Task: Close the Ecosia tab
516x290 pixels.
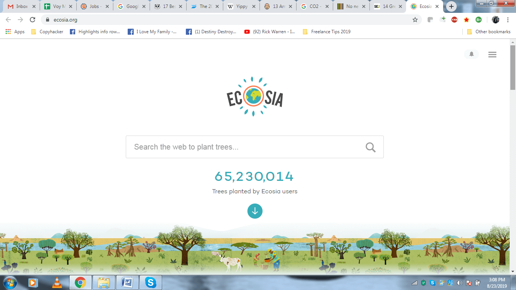Action: [x=437, y=6]
